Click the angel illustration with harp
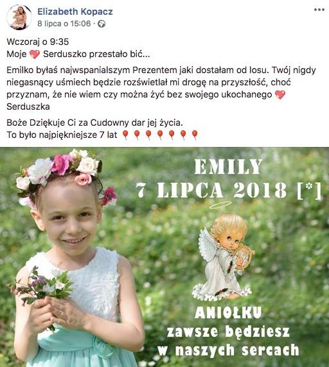Image resolution: width=329 pixels, height=367 pixels. 222,256
